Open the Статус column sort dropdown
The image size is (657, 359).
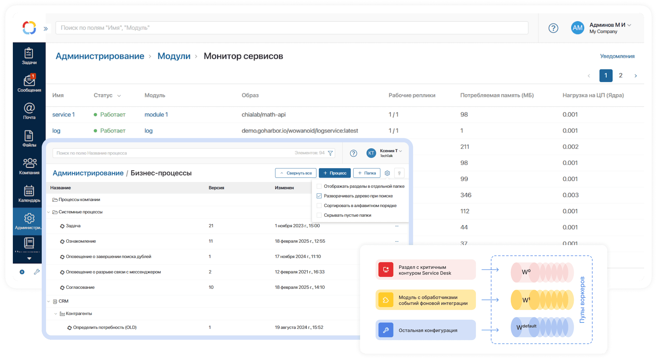pos(119,96)
